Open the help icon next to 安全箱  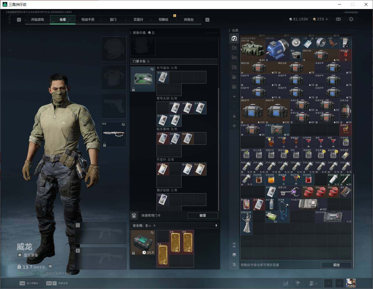(154, 225)
